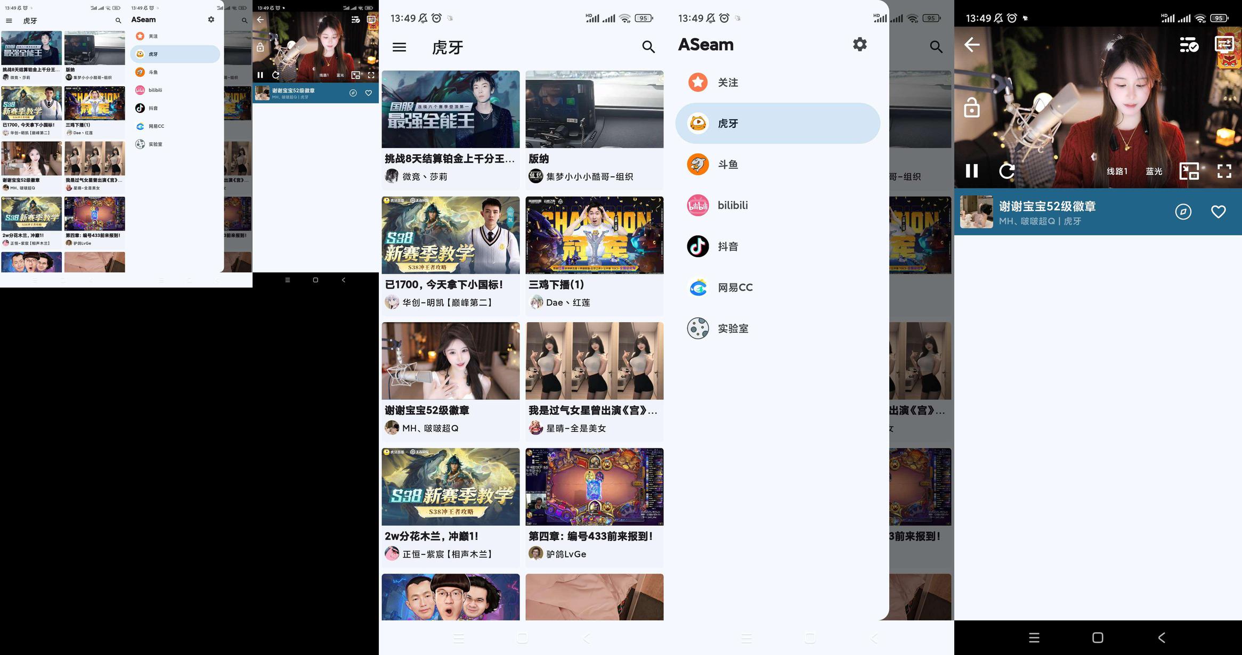
Task: Tap Android home button under large player
Action: [1098, 638]
